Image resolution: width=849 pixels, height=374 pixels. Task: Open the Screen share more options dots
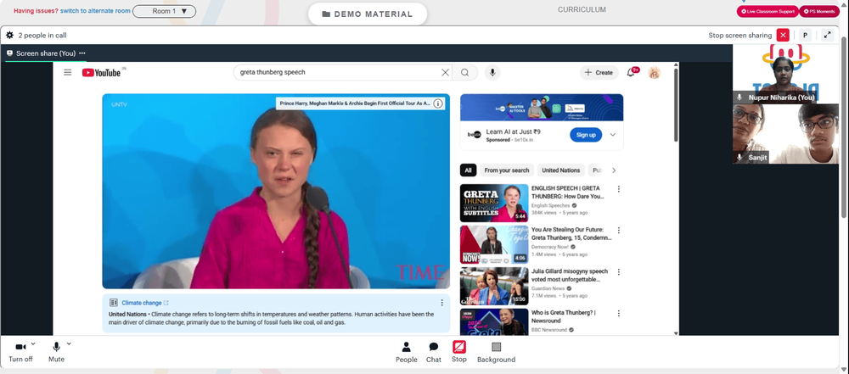point(82,53)
